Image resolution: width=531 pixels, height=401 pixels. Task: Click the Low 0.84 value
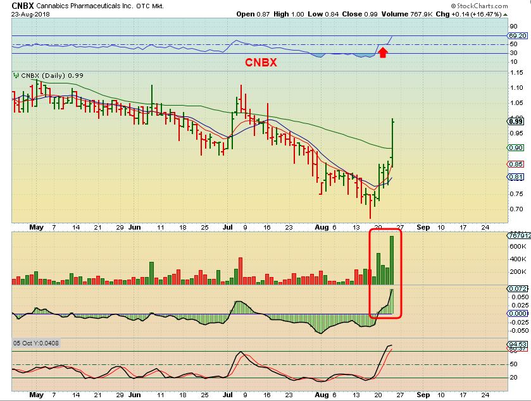click(x=323, y=14)
